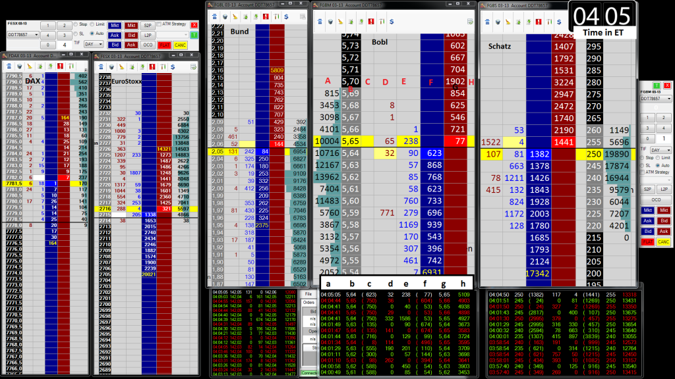Select the Limit radio in FESX order panel
This screenshot has height=379, width=675.
tap(92, 24)
